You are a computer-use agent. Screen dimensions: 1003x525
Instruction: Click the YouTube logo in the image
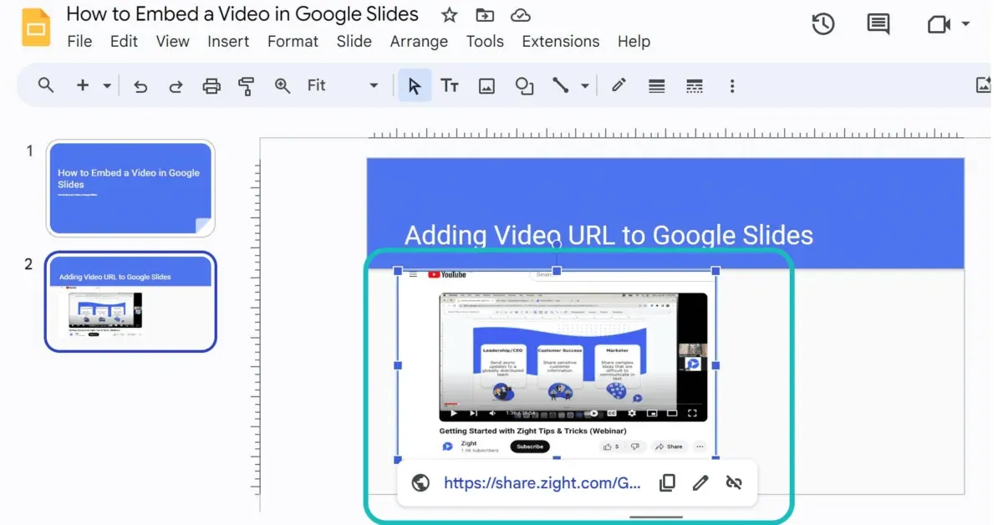[x=447, y=274]
